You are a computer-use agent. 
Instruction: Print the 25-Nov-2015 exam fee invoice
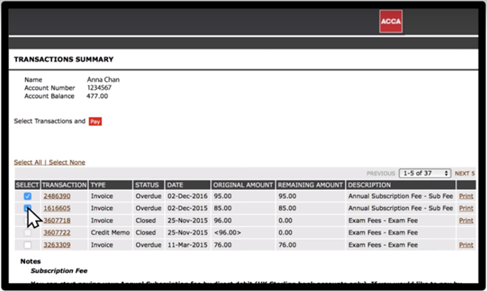pyautogui.click(x=466, y=221)
